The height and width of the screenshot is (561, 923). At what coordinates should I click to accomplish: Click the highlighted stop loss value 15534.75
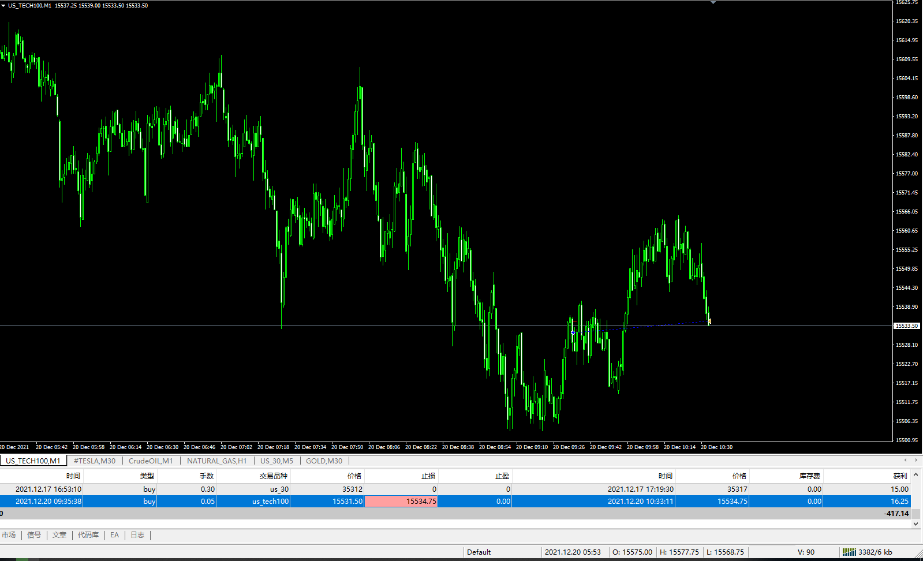[401, 501]
